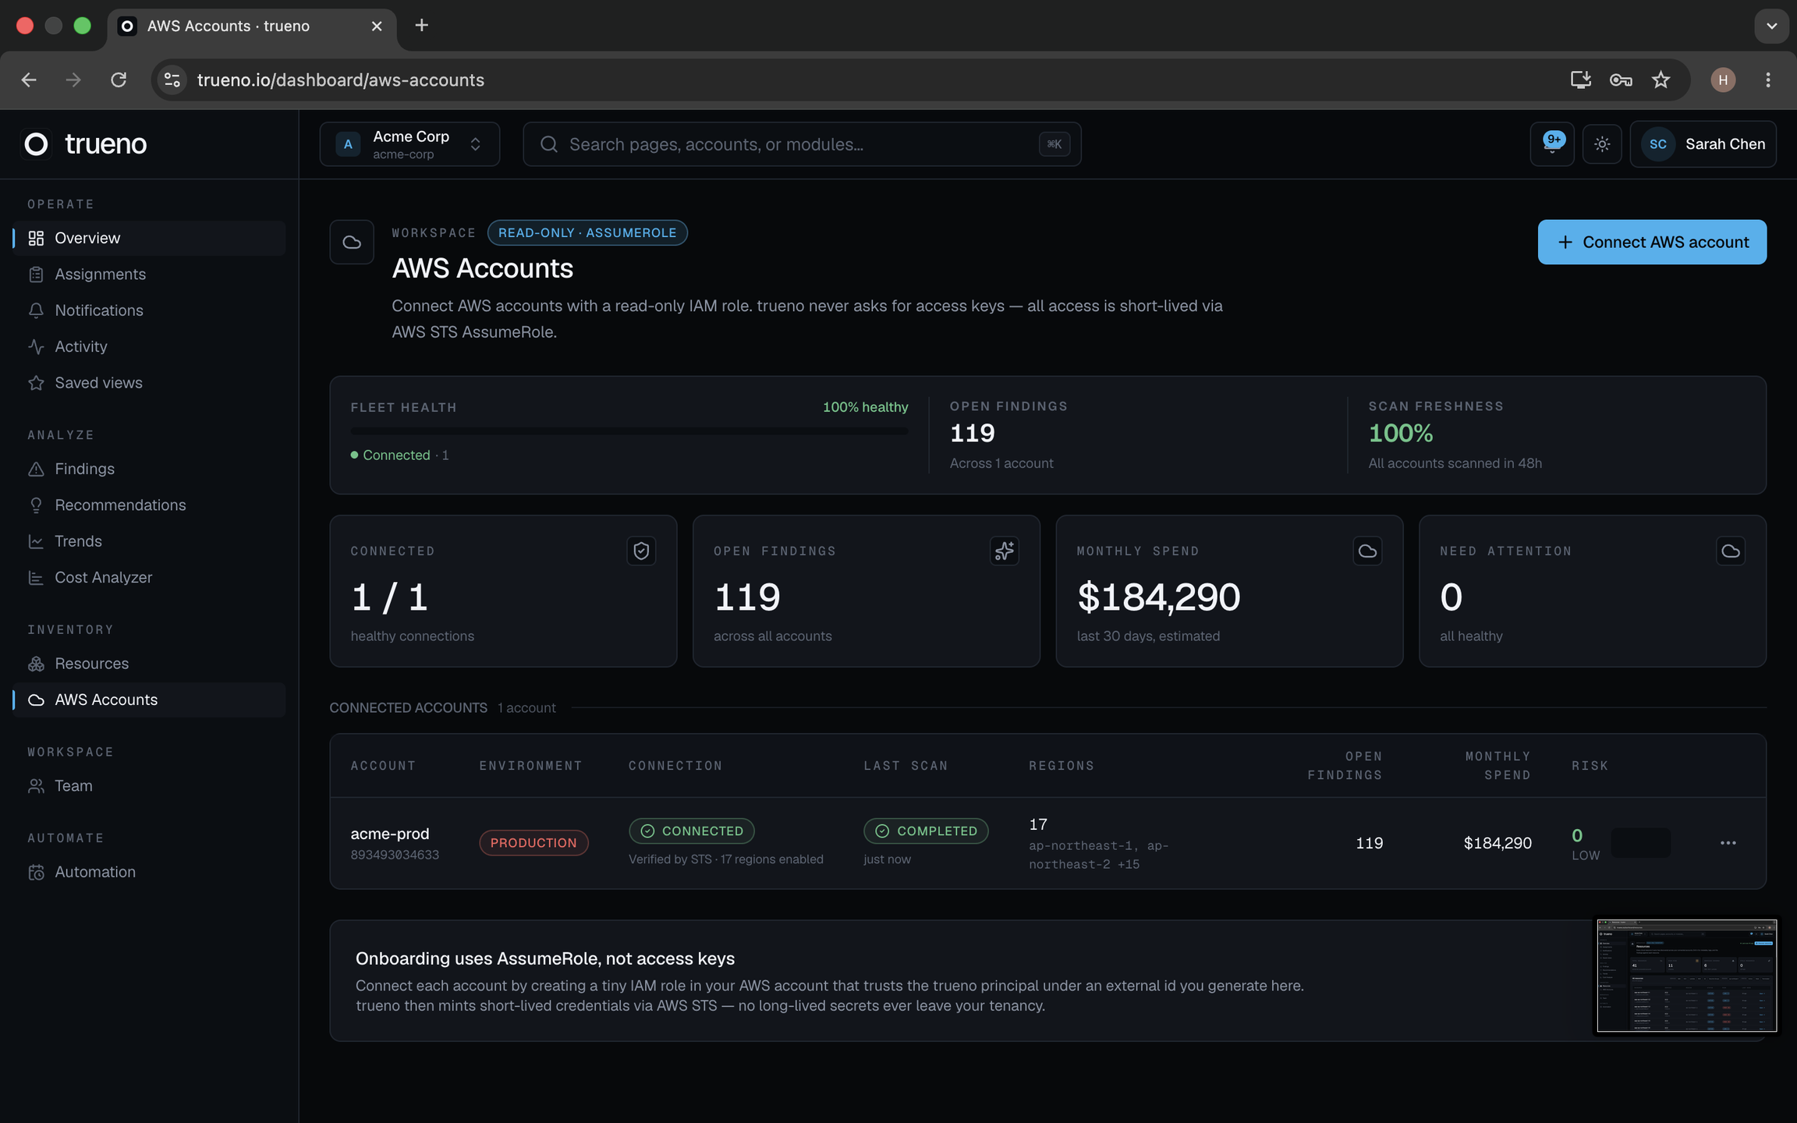Viewport: 1797px width, 1123px height.
Task: Open Saved views in the sidebar
Action: (x=149, y=383)
